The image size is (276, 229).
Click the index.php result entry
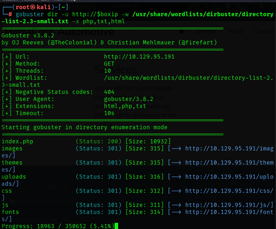17,141
